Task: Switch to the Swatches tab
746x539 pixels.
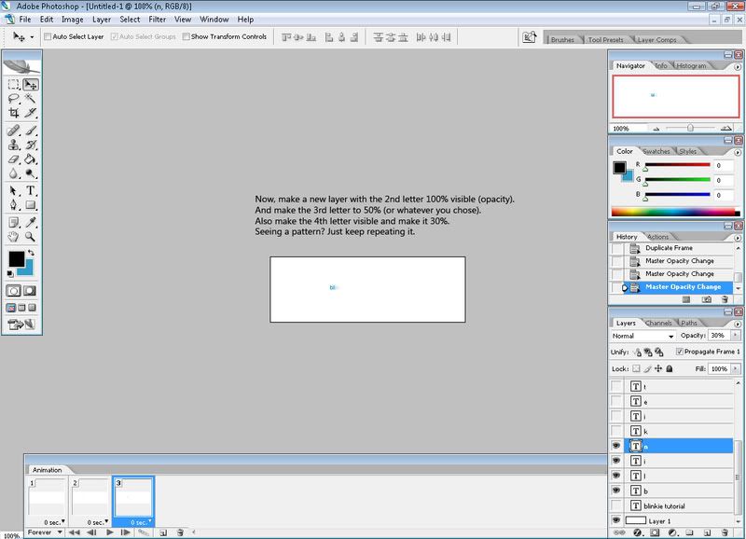Action: click(656, 151)
